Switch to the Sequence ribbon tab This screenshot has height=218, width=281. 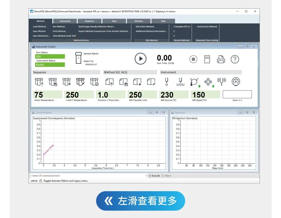(x=90, y=21)
